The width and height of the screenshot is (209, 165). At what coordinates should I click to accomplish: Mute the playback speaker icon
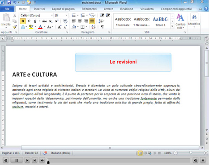pyautogui.click(x=196, y=161)
